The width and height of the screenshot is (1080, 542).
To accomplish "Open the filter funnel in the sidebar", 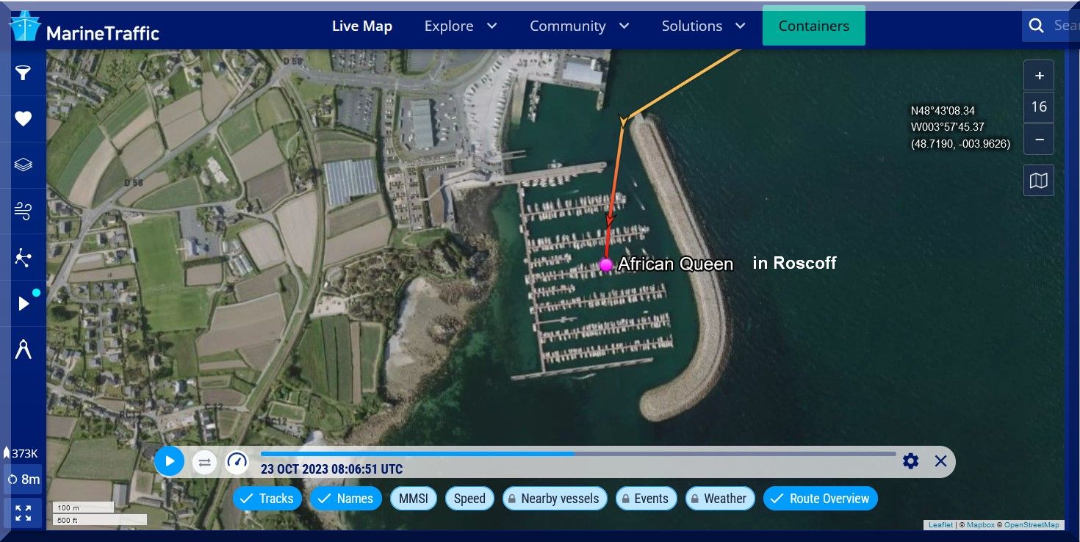I will [x=24, y=72].
